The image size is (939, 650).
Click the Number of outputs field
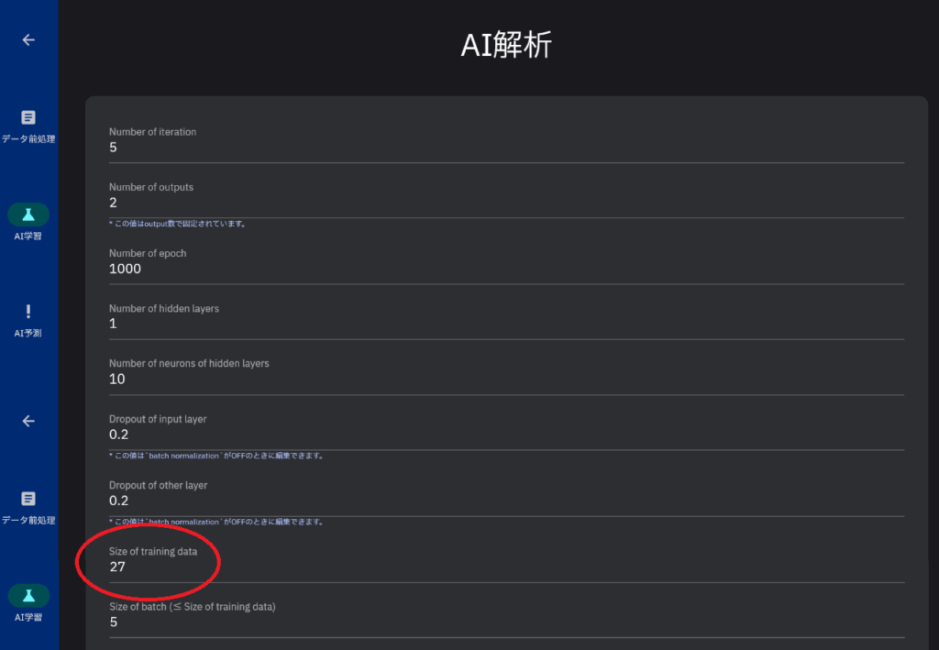506,196
